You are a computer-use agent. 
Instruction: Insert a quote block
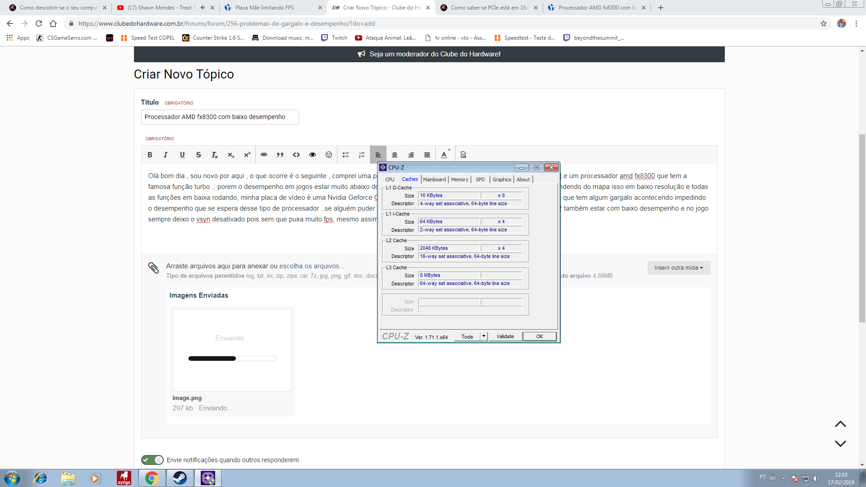tap(280, 155)
